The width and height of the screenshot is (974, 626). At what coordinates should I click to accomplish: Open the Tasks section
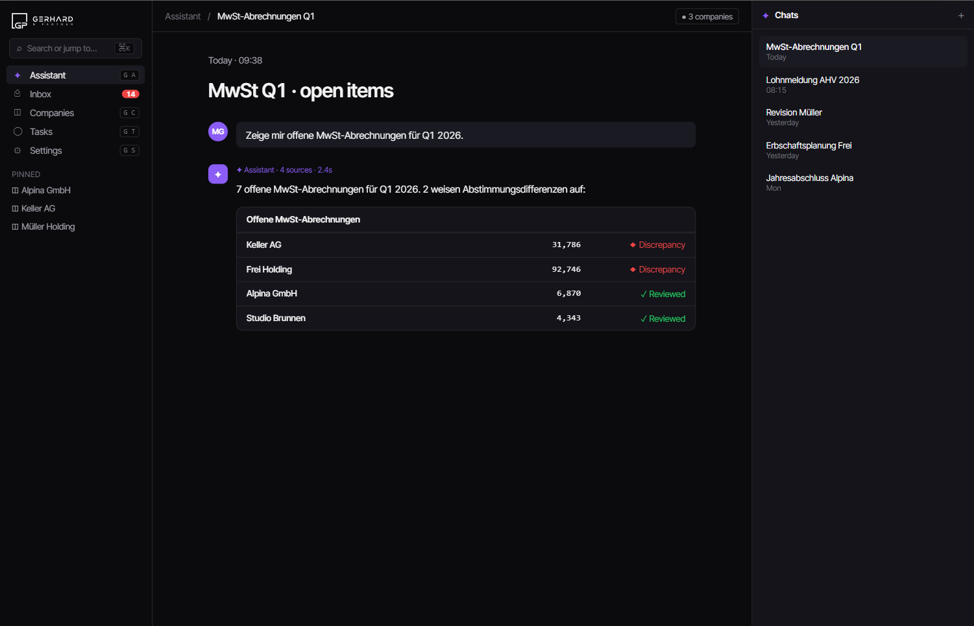click(x=75, y=132)
